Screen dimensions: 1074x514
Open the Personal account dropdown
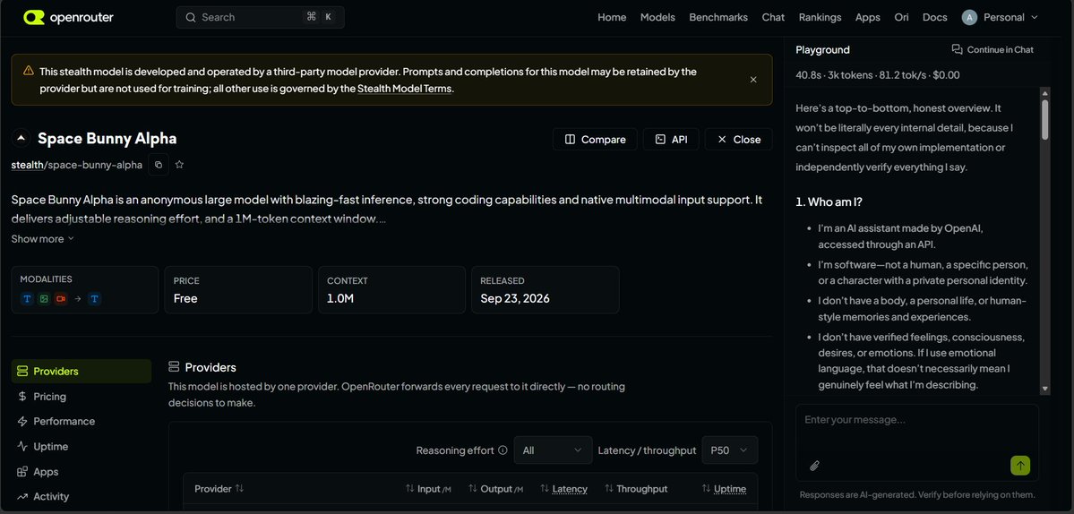coord(1000,17)
